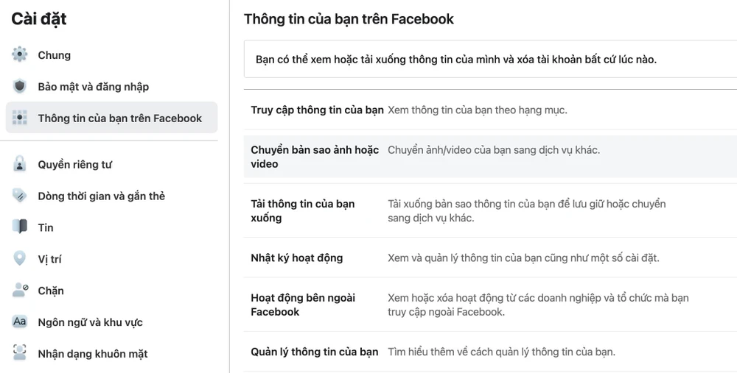Select Quyền riêng tư in sidebar
This screenshot has width=737, height=373.
[75, 165]
